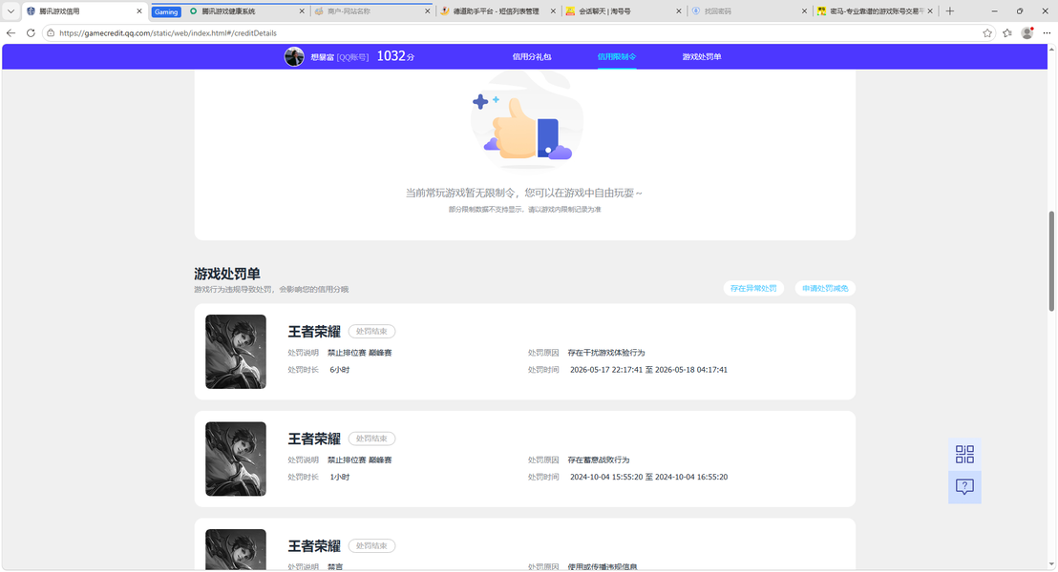Select time range starting 2026-05-17 22:17:41
1058x572 pixels.
pos(648,370)
